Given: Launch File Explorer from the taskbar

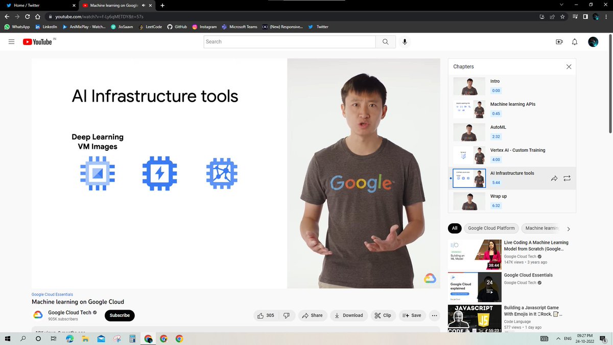Looking at the screenshot, I should [x=85, y=338].
